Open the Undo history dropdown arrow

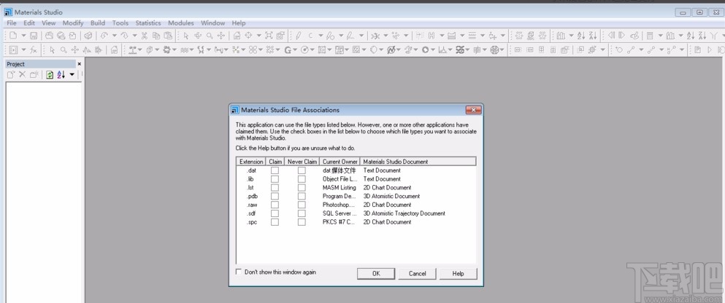click(x=114, y=36)
